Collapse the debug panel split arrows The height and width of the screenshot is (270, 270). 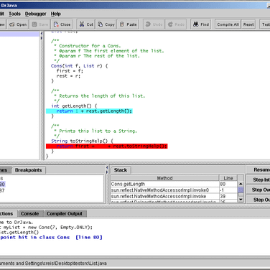[x=107, y=169]
